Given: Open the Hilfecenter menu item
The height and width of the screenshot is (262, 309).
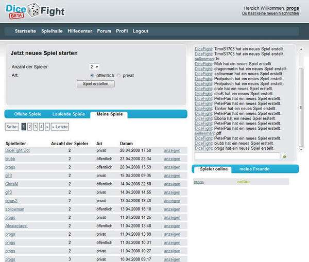Looking at the screenshot, I should pyautogui.click(x=80, y=31).
